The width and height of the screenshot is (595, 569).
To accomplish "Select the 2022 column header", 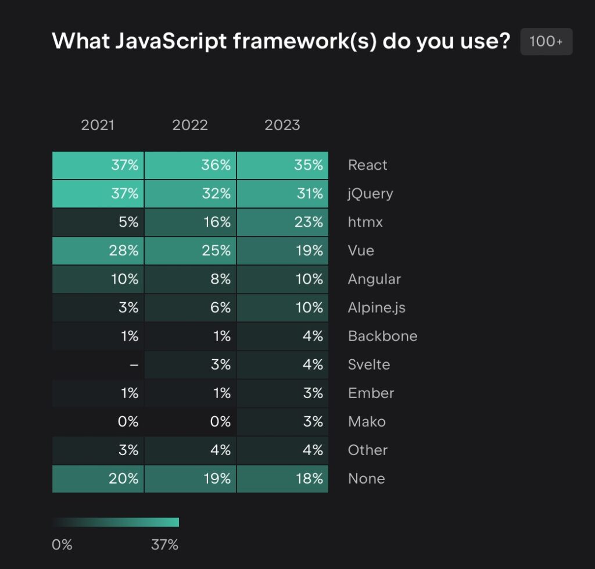I will (190, 125).
